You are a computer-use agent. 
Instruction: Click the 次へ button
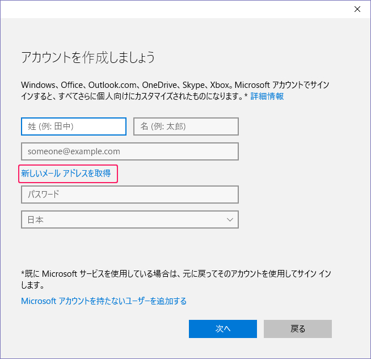(222, 329)
